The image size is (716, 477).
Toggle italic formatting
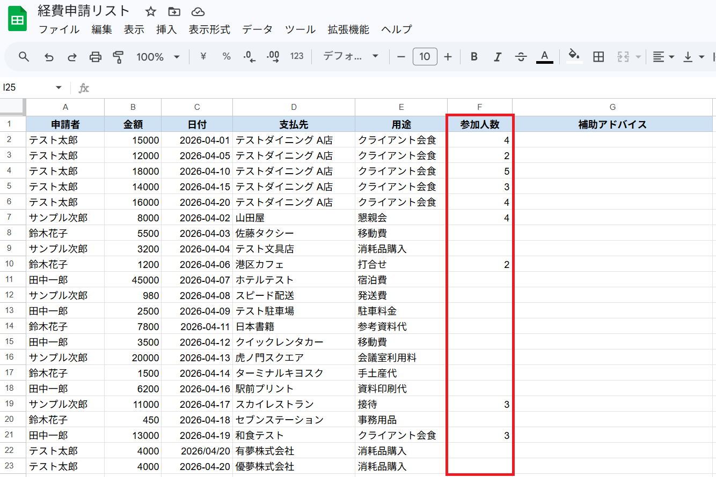pos(498,56)
